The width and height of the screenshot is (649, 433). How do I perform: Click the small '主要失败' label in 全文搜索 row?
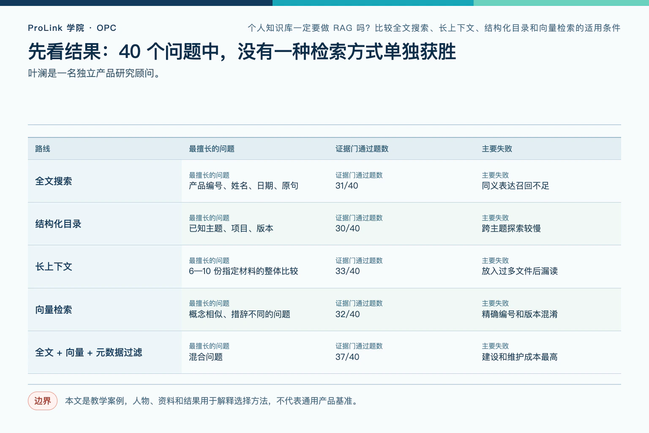click(495, 175)
